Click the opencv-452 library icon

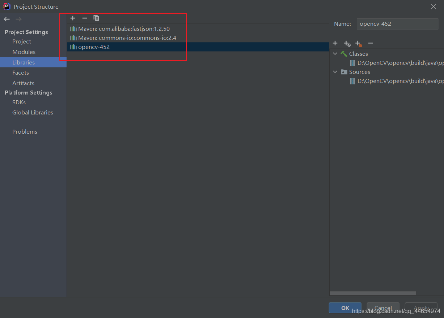pos(73,47)
